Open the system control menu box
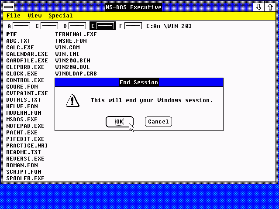Viewport: 279px width, 209px height. point(7,7)
